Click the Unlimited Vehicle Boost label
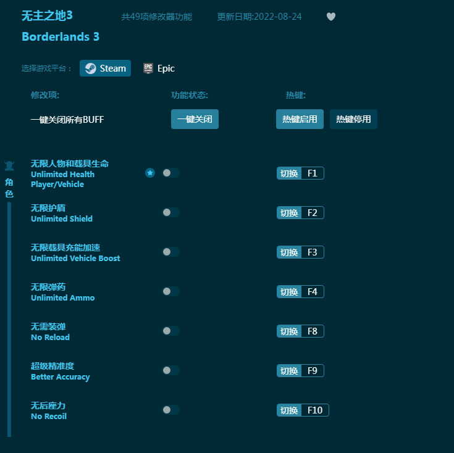454x453 pixels. point(75,259)
